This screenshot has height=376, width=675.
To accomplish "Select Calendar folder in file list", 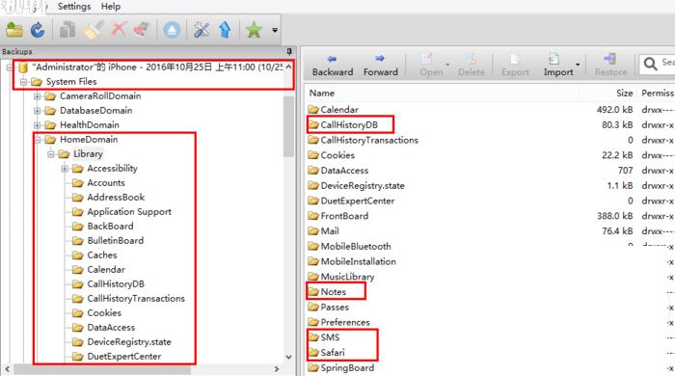I will [x=339, y=110].
